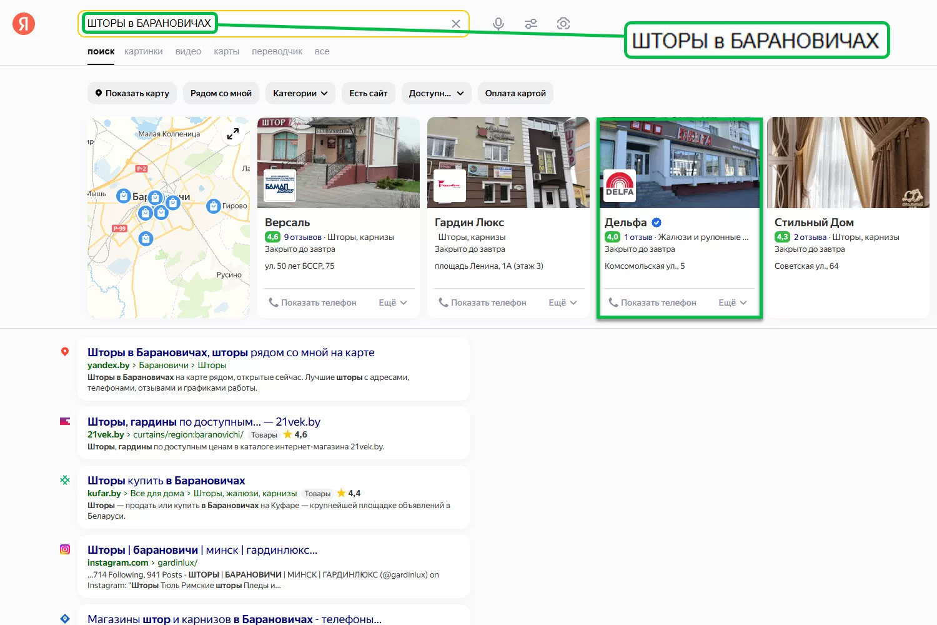Click into the search input field
Screen dimensions: 937x625
274,24
